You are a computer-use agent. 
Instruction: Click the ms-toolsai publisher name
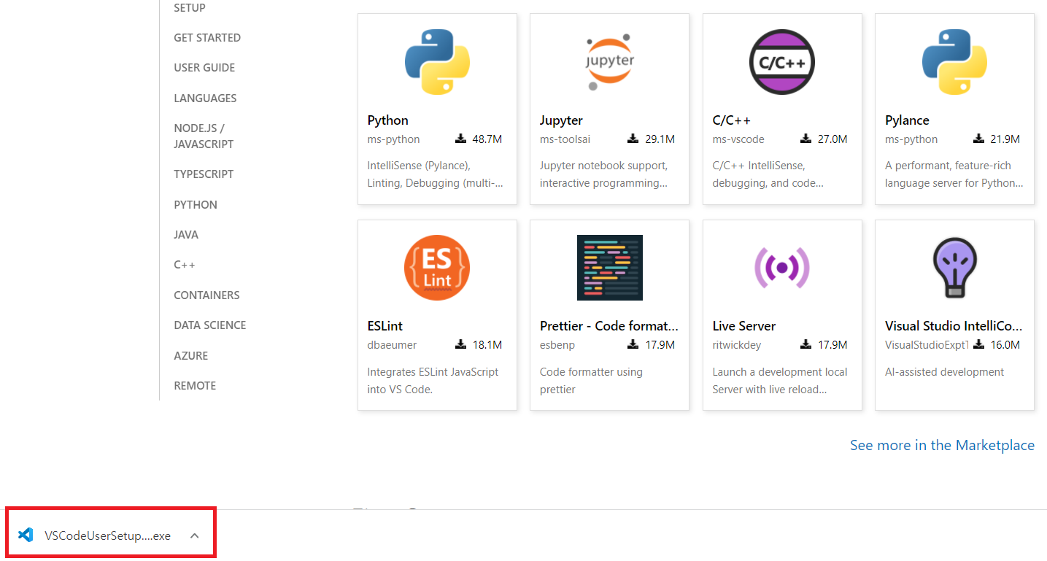(x=565, y=139)
